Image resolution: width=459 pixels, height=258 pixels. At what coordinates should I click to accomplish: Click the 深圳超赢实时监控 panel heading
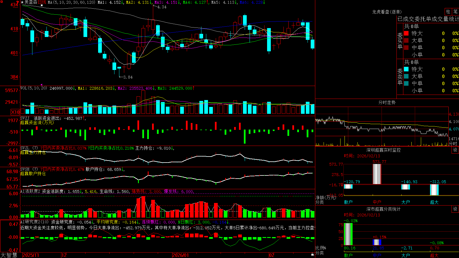[x=383, y=150]
